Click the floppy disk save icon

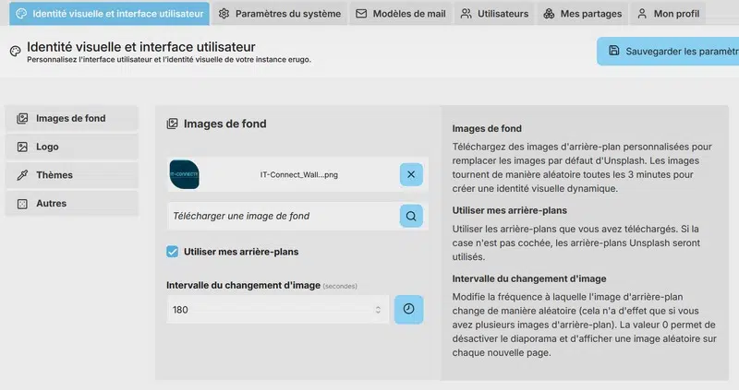tap(613, 52)
